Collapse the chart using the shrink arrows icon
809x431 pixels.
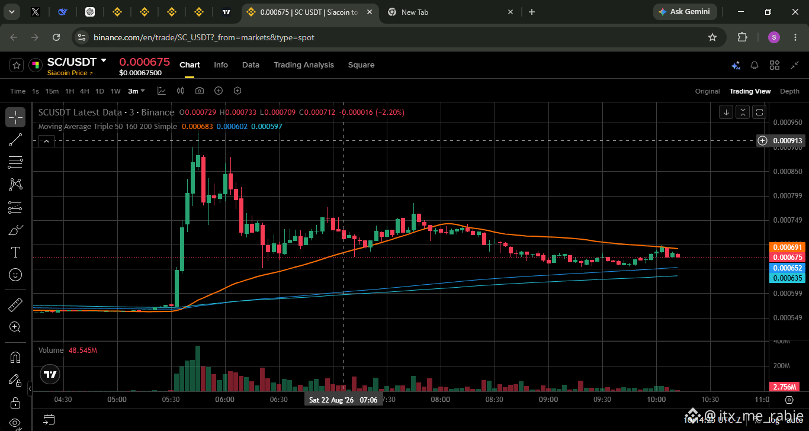(x=795, y=65)
